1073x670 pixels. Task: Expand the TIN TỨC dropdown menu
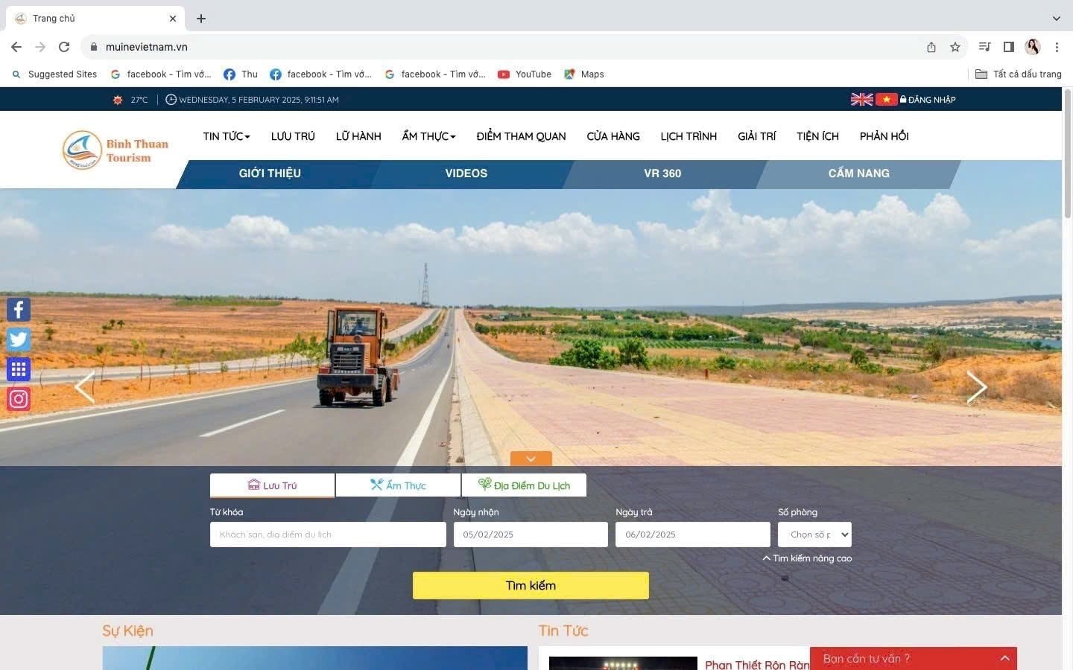tap(227, 136)
